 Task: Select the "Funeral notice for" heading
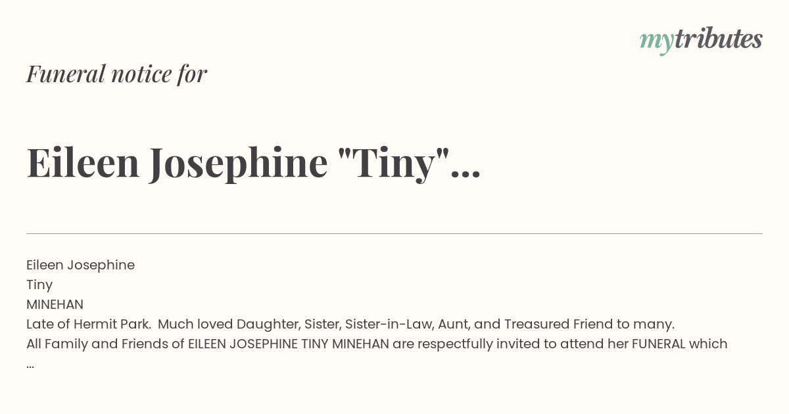coord(116,74)
